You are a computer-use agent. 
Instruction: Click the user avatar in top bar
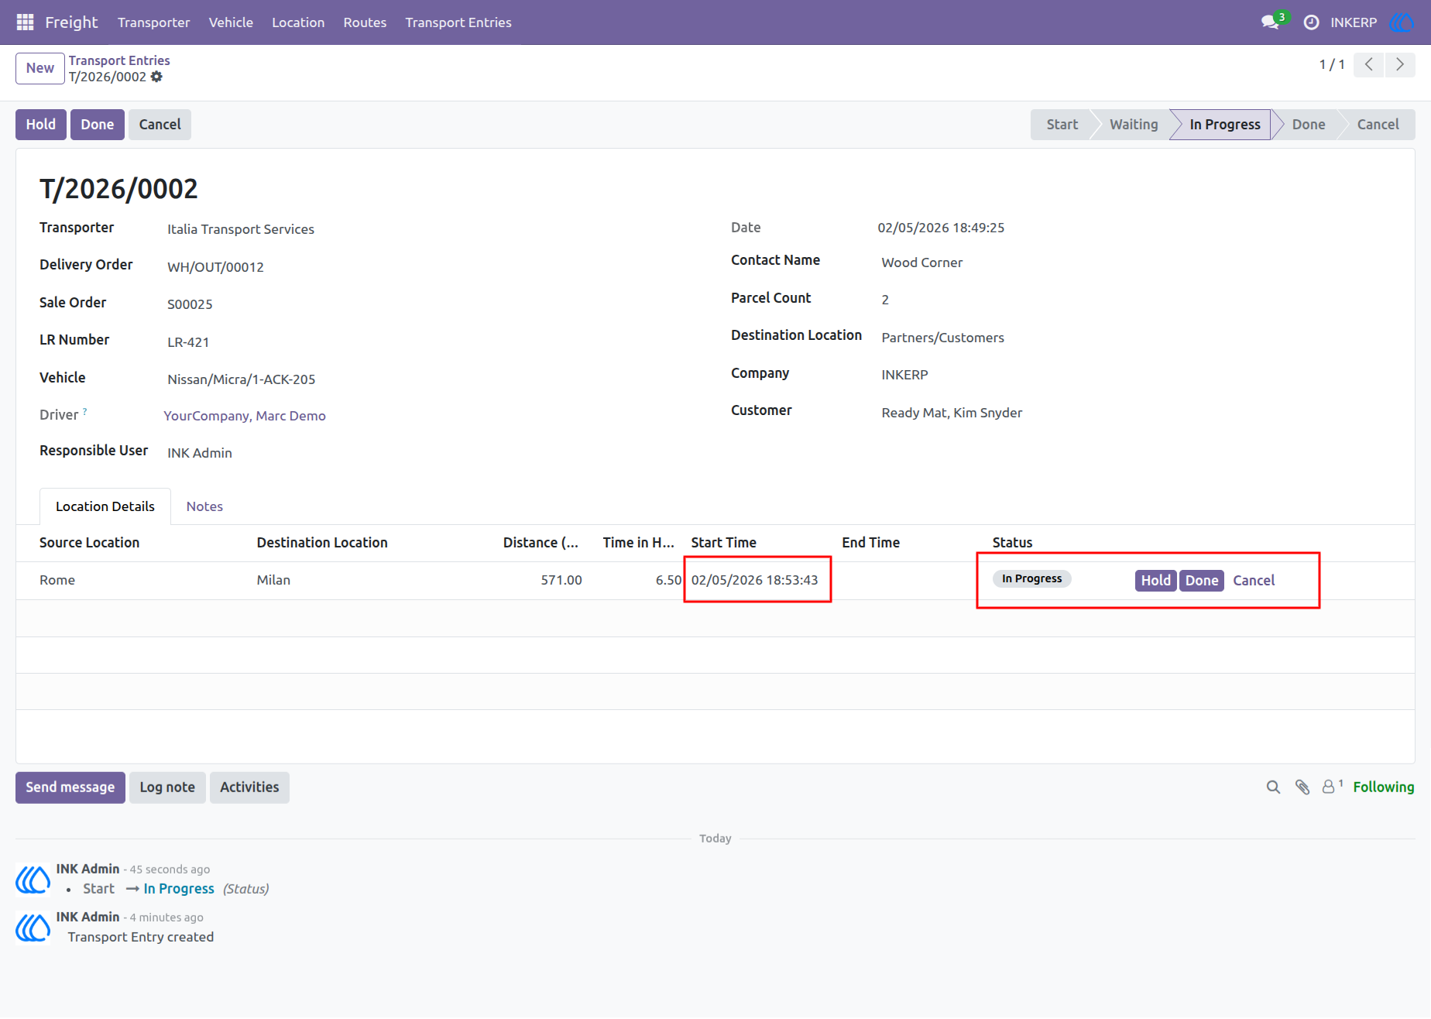(x=1402, y=22)
